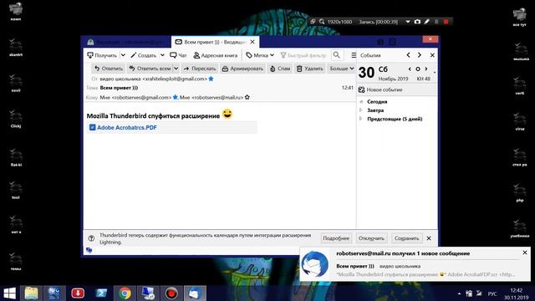Screen dimensions: 535x301
Task: Switch to the first Входящие mail tab
Action: (126, 42)
